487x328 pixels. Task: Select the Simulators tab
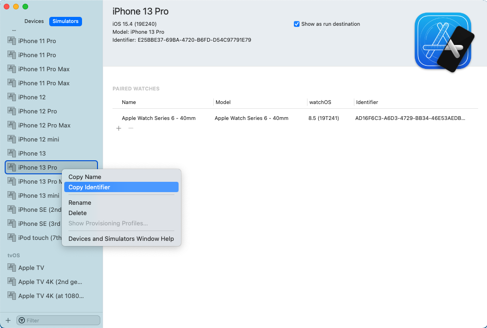tap(65, 21)
